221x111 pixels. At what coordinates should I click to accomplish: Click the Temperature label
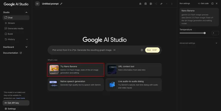(186, 30)
